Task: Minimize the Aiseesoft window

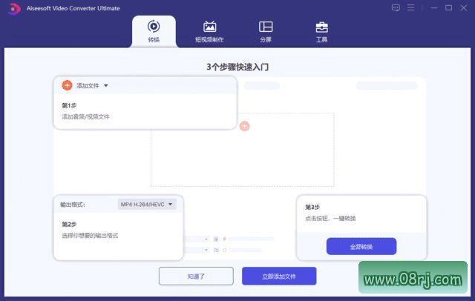Action: coord(434,8)
